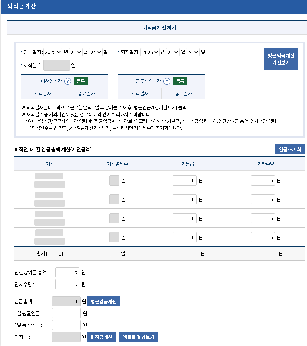
Task: Click the 등록 button for 근무제외기간
Action: (x=180, y=81)
